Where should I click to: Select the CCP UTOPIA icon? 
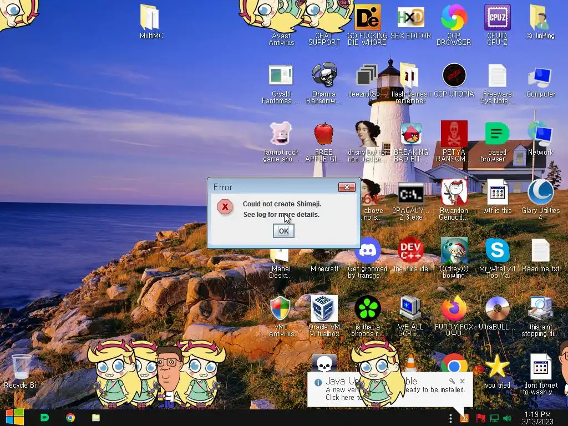454,81
